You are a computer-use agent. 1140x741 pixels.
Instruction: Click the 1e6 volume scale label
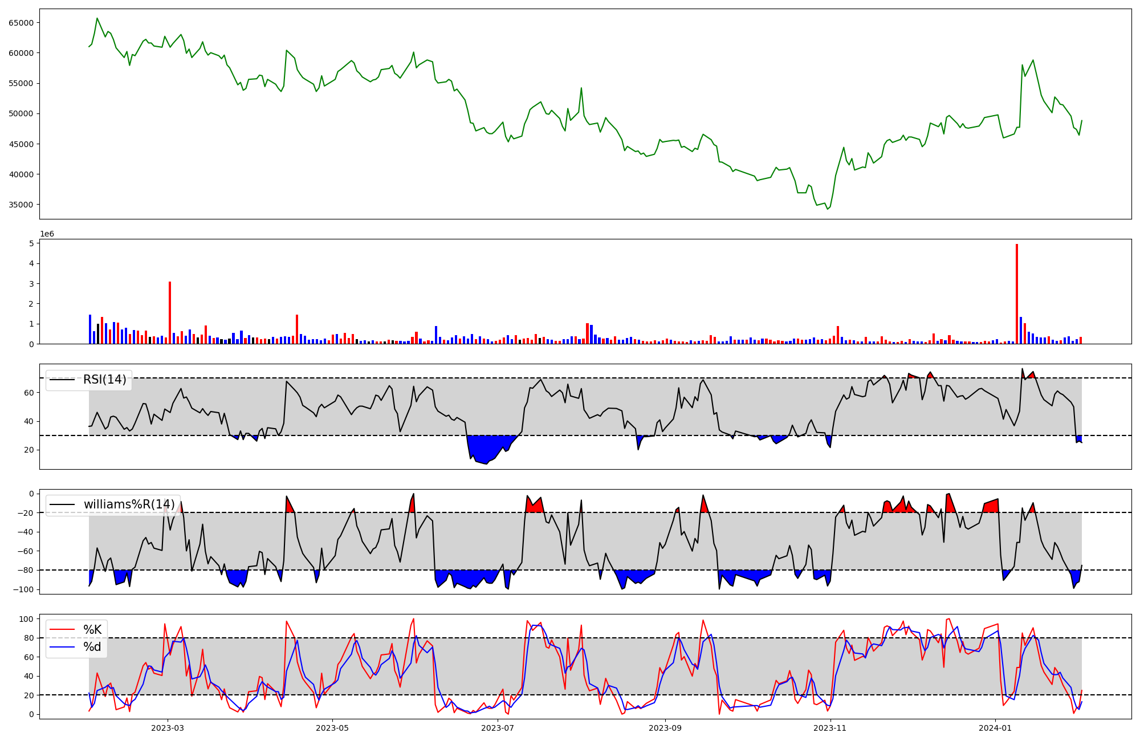point(47,234)
